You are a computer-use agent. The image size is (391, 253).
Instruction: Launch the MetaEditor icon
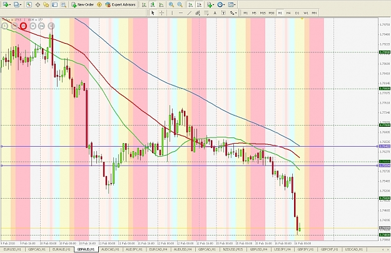[x=99, y=4]
